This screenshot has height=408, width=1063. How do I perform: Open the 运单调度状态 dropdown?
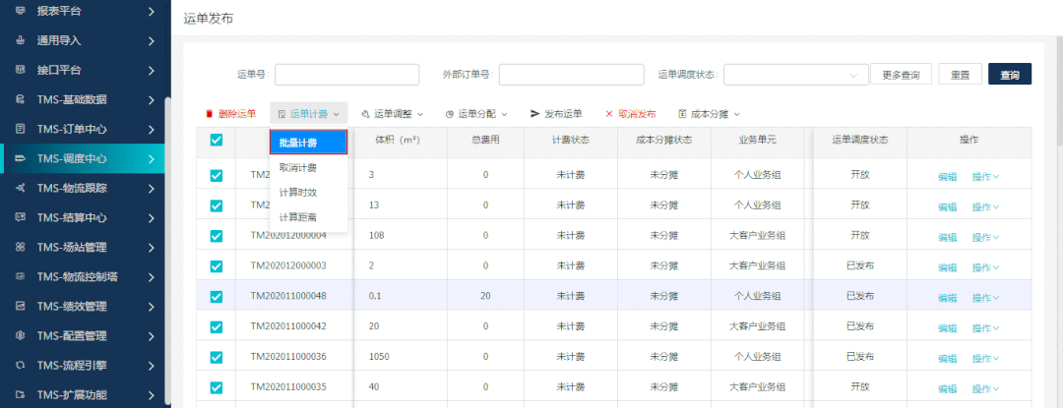pos(793,75)
